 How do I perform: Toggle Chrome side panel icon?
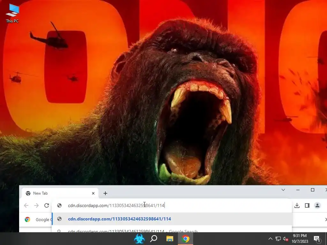pyautogui.click(x=307, y=205)
